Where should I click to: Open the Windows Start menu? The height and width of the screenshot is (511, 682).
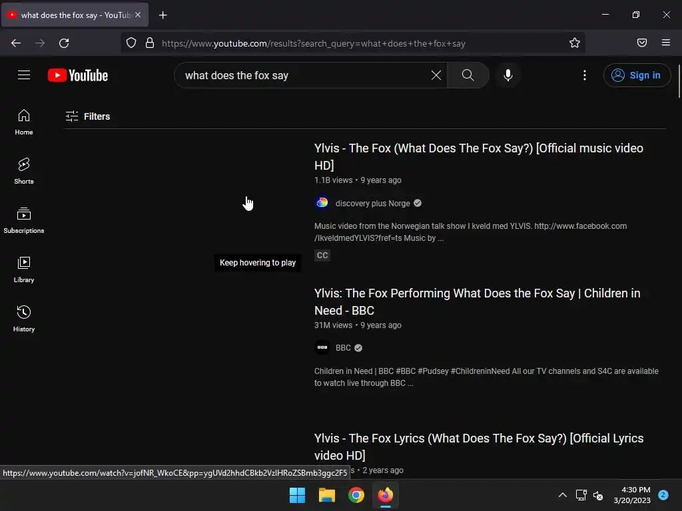pos(298,495)
